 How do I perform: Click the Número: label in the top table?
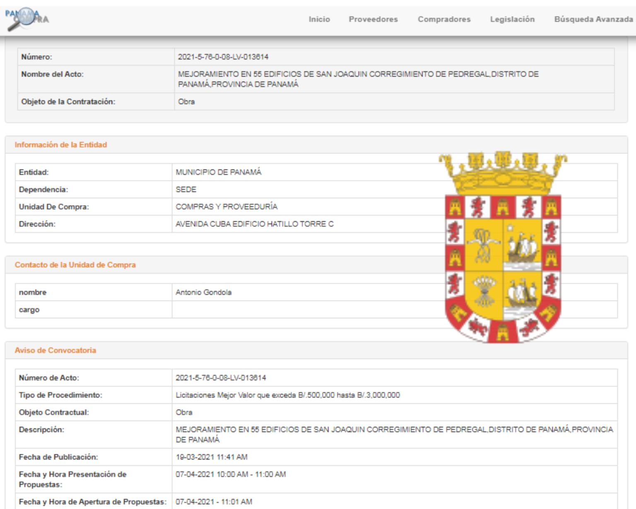(37, 57)
